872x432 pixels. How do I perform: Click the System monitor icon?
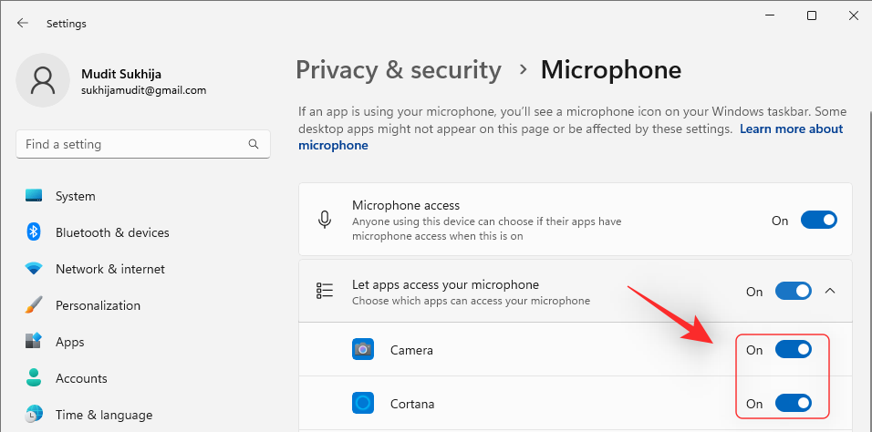coord(34,196)
